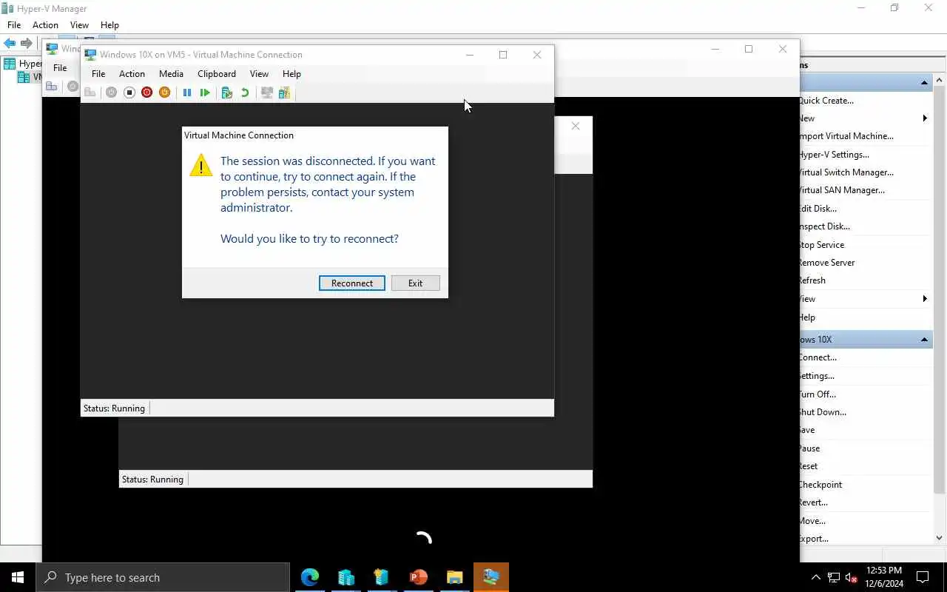The image size is (947, 592).
Task: Open the Media menu
Action: [171, 74]
